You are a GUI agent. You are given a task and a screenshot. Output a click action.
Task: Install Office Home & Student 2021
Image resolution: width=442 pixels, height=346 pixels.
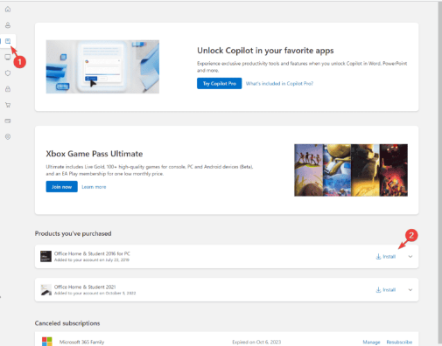click(x=386, y=290)
